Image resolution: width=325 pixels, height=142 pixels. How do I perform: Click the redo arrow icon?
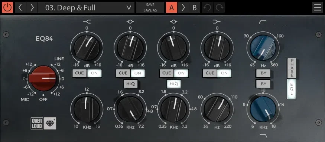219,8
